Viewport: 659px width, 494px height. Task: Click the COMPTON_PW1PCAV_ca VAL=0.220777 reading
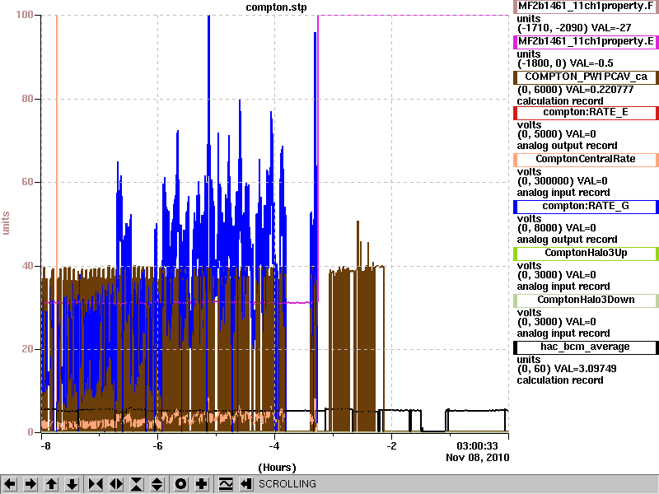(575, 90)
